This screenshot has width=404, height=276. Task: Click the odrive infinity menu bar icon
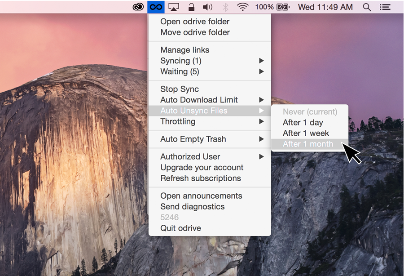[156, 7]
